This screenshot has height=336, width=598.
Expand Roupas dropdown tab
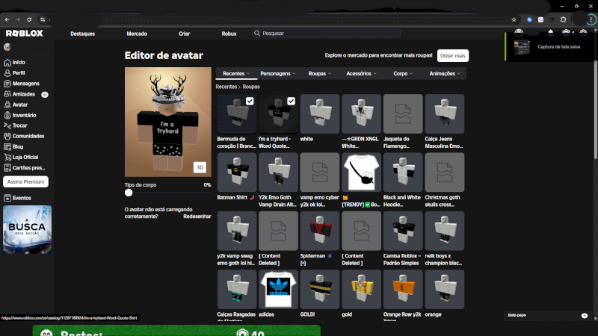click(320, 73)
